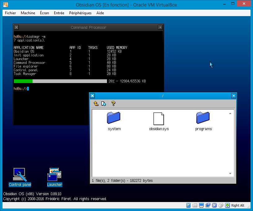The height and width of the screenshot is (211, 253).
Task: Click the VirtualBox icon in the title bar
Action: click(x=6, y=5)
